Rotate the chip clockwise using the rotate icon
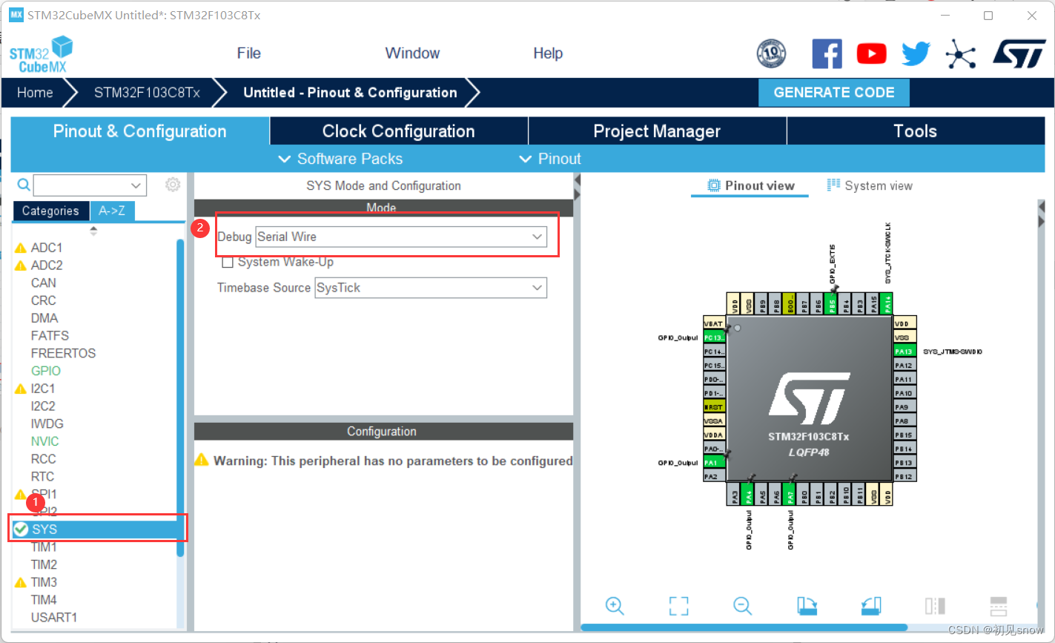This screenshot has width=1055, height=643. (807, 606)
